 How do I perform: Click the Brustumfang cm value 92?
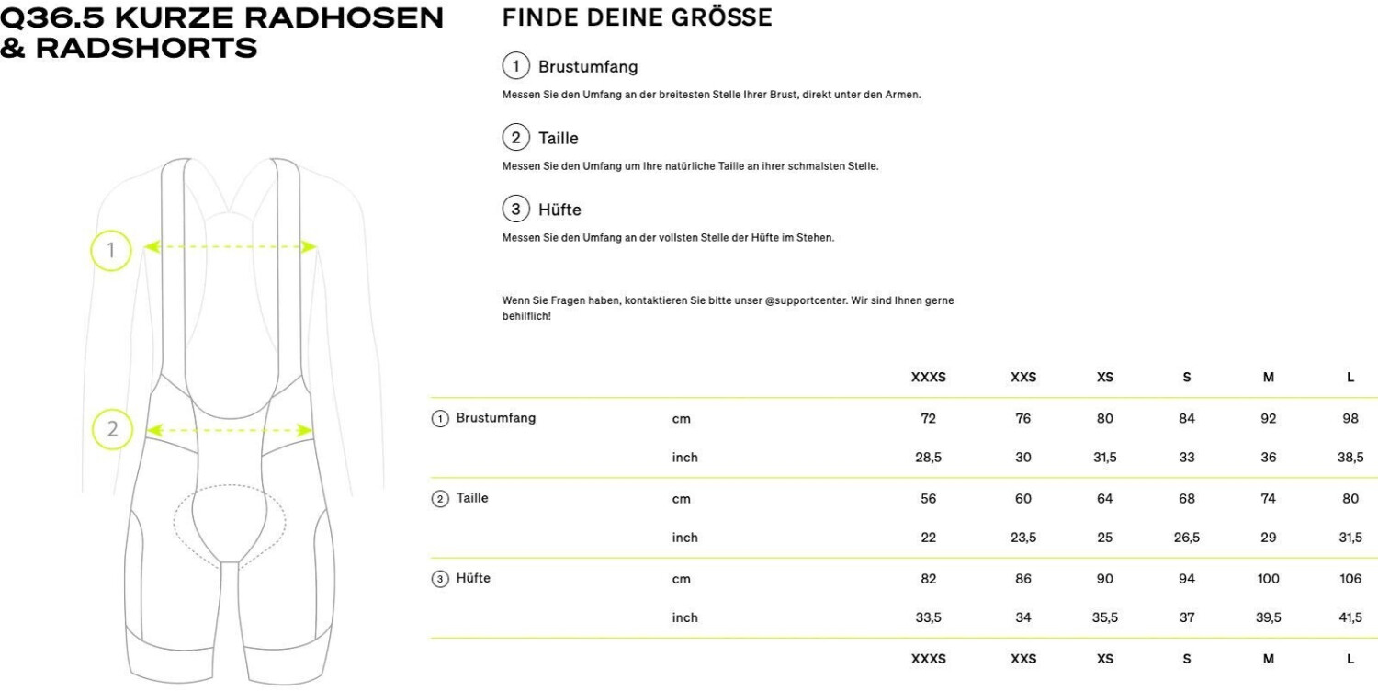coord(1268,419)
